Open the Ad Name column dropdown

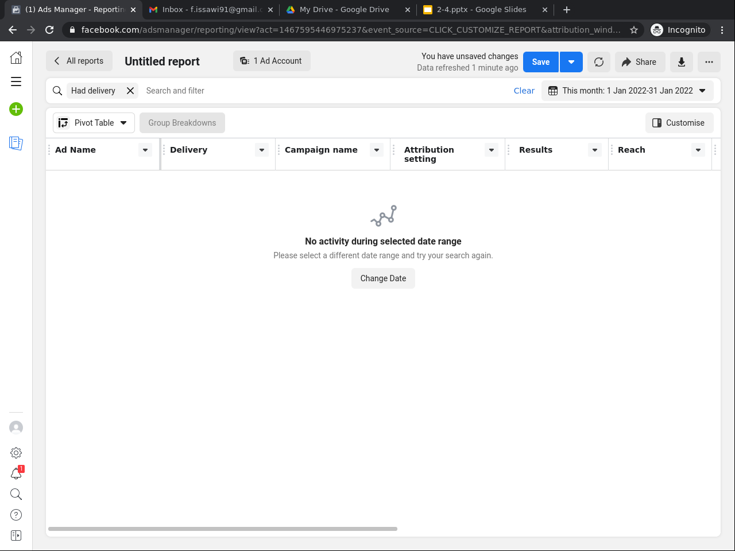pyautogui.click(x=145, y=150)
